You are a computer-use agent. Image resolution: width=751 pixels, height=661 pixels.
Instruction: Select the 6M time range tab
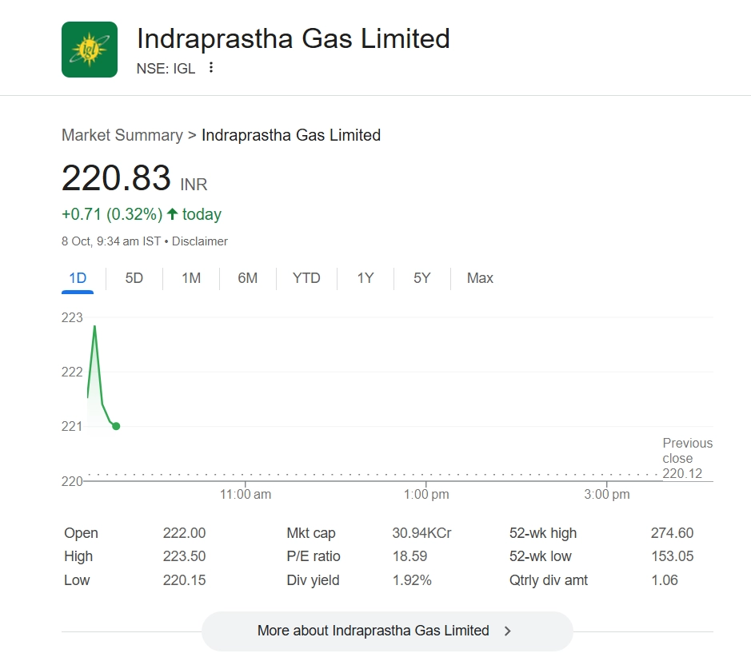click(x=248, y=278)
